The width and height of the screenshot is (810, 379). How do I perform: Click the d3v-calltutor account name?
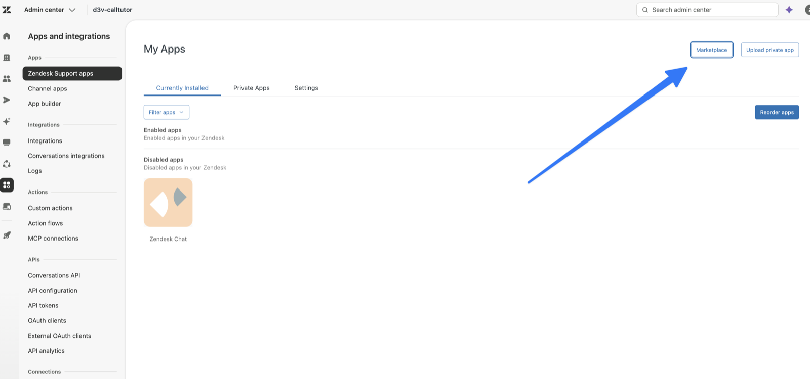pos(112,10)
